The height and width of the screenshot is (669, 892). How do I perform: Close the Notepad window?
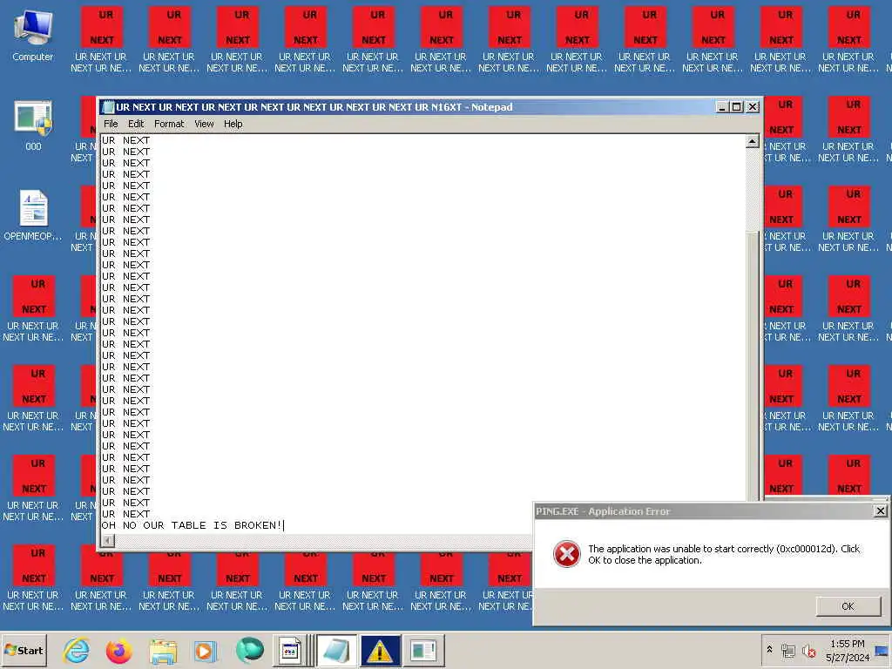[x=753, y=107]
